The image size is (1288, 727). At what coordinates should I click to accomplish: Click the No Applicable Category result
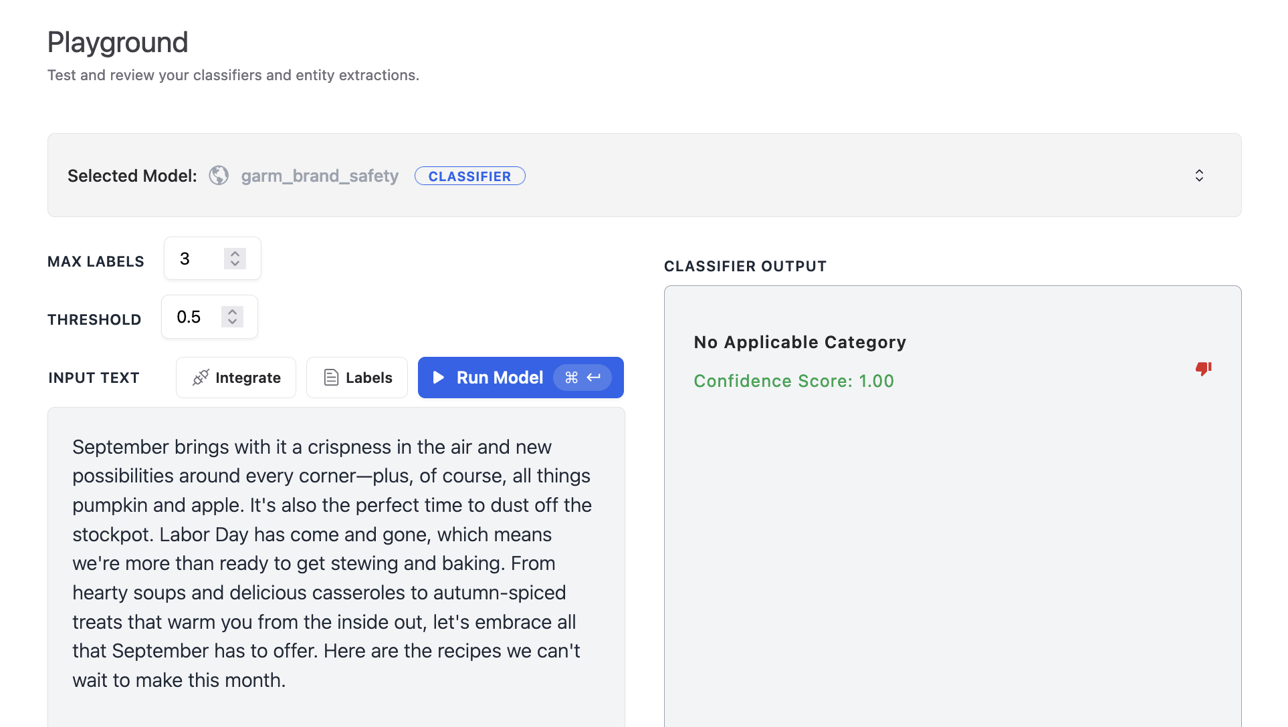pyautogui.click(x=800, y=342)
